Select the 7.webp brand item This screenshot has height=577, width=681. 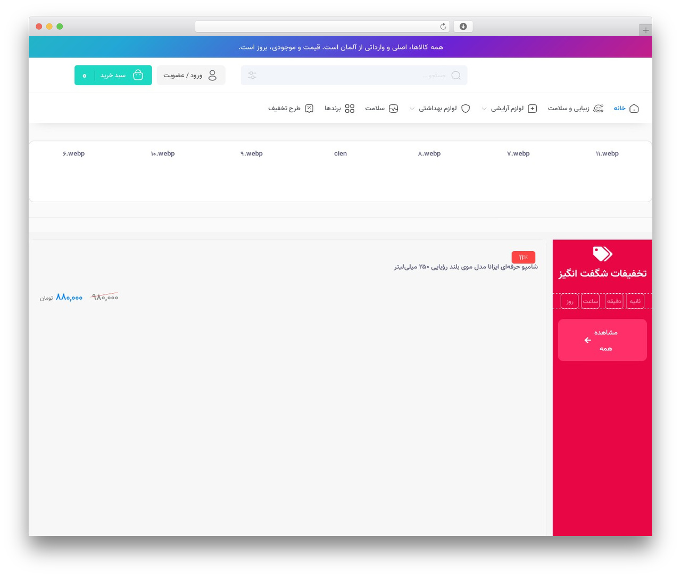(518, 154)
